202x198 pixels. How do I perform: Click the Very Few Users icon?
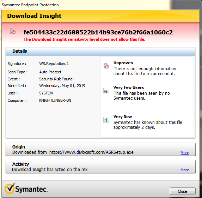click(106, 91)
